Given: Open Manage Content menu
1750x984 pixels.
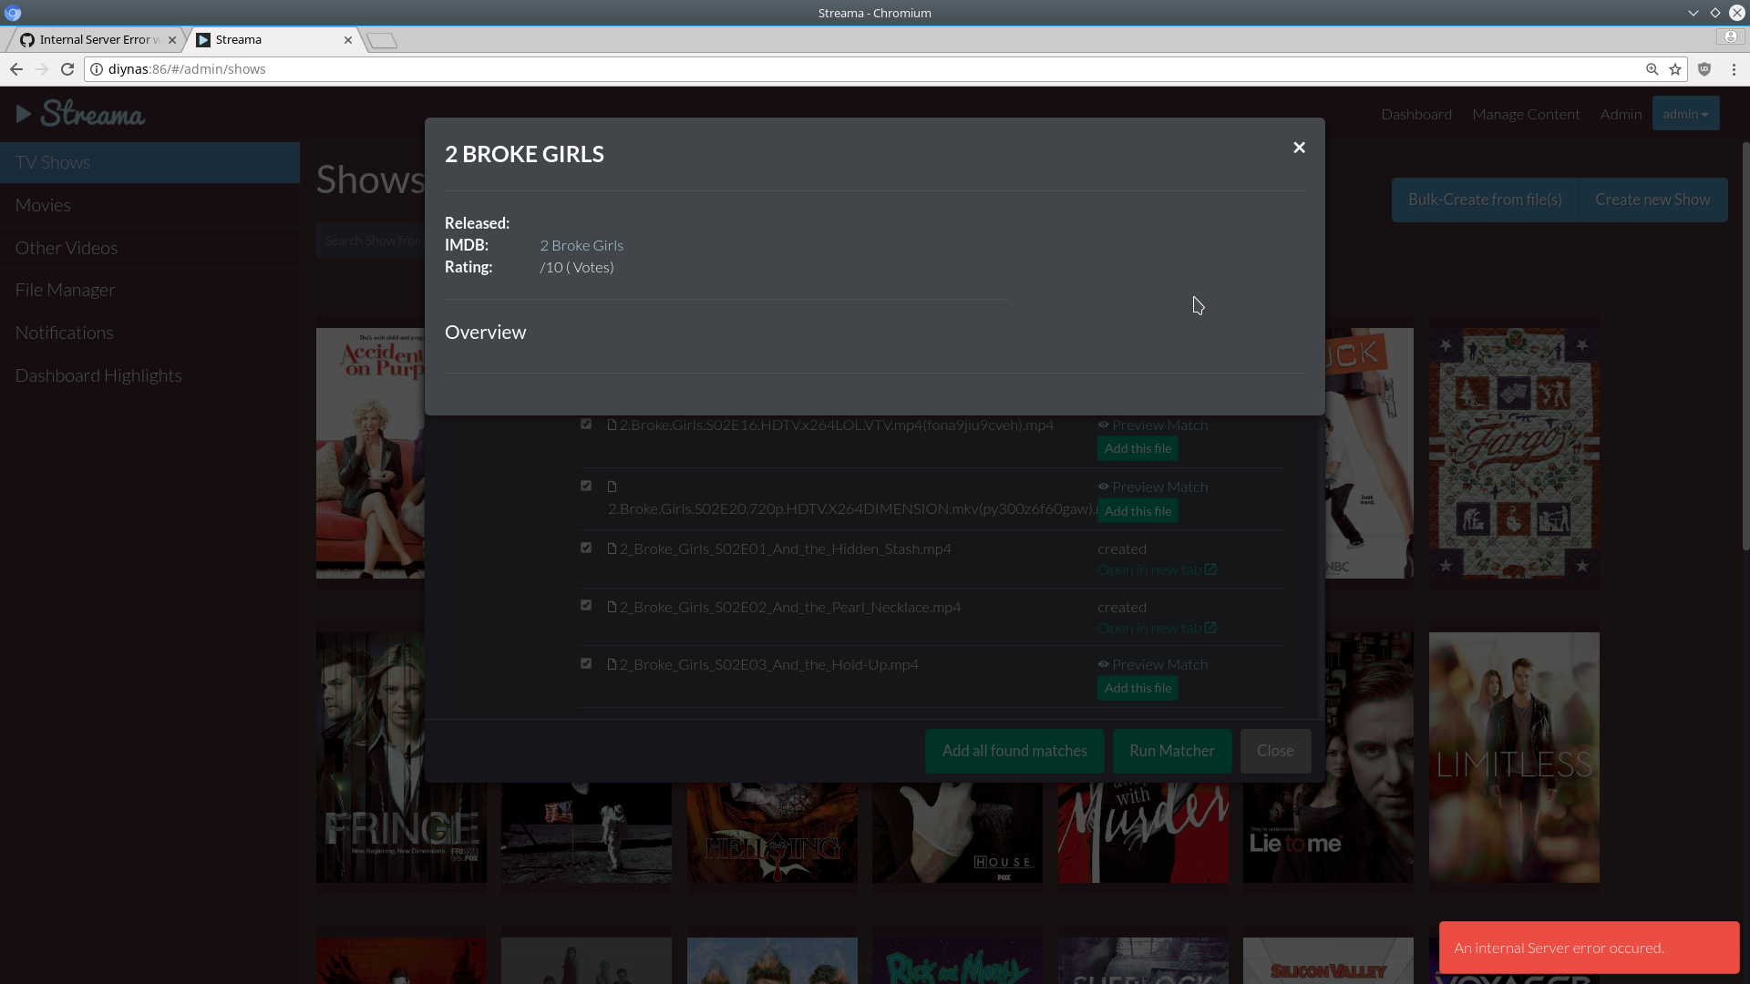Looking at the screenshot, I should pyautogui.click(x=1526, y=114).
